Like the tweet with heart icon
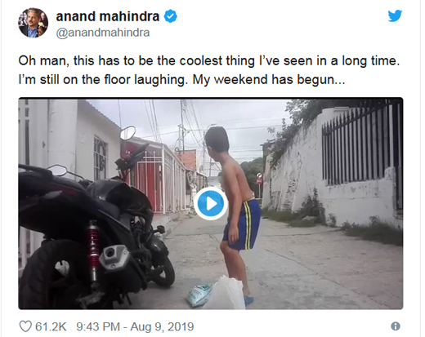 pos(25,326)
